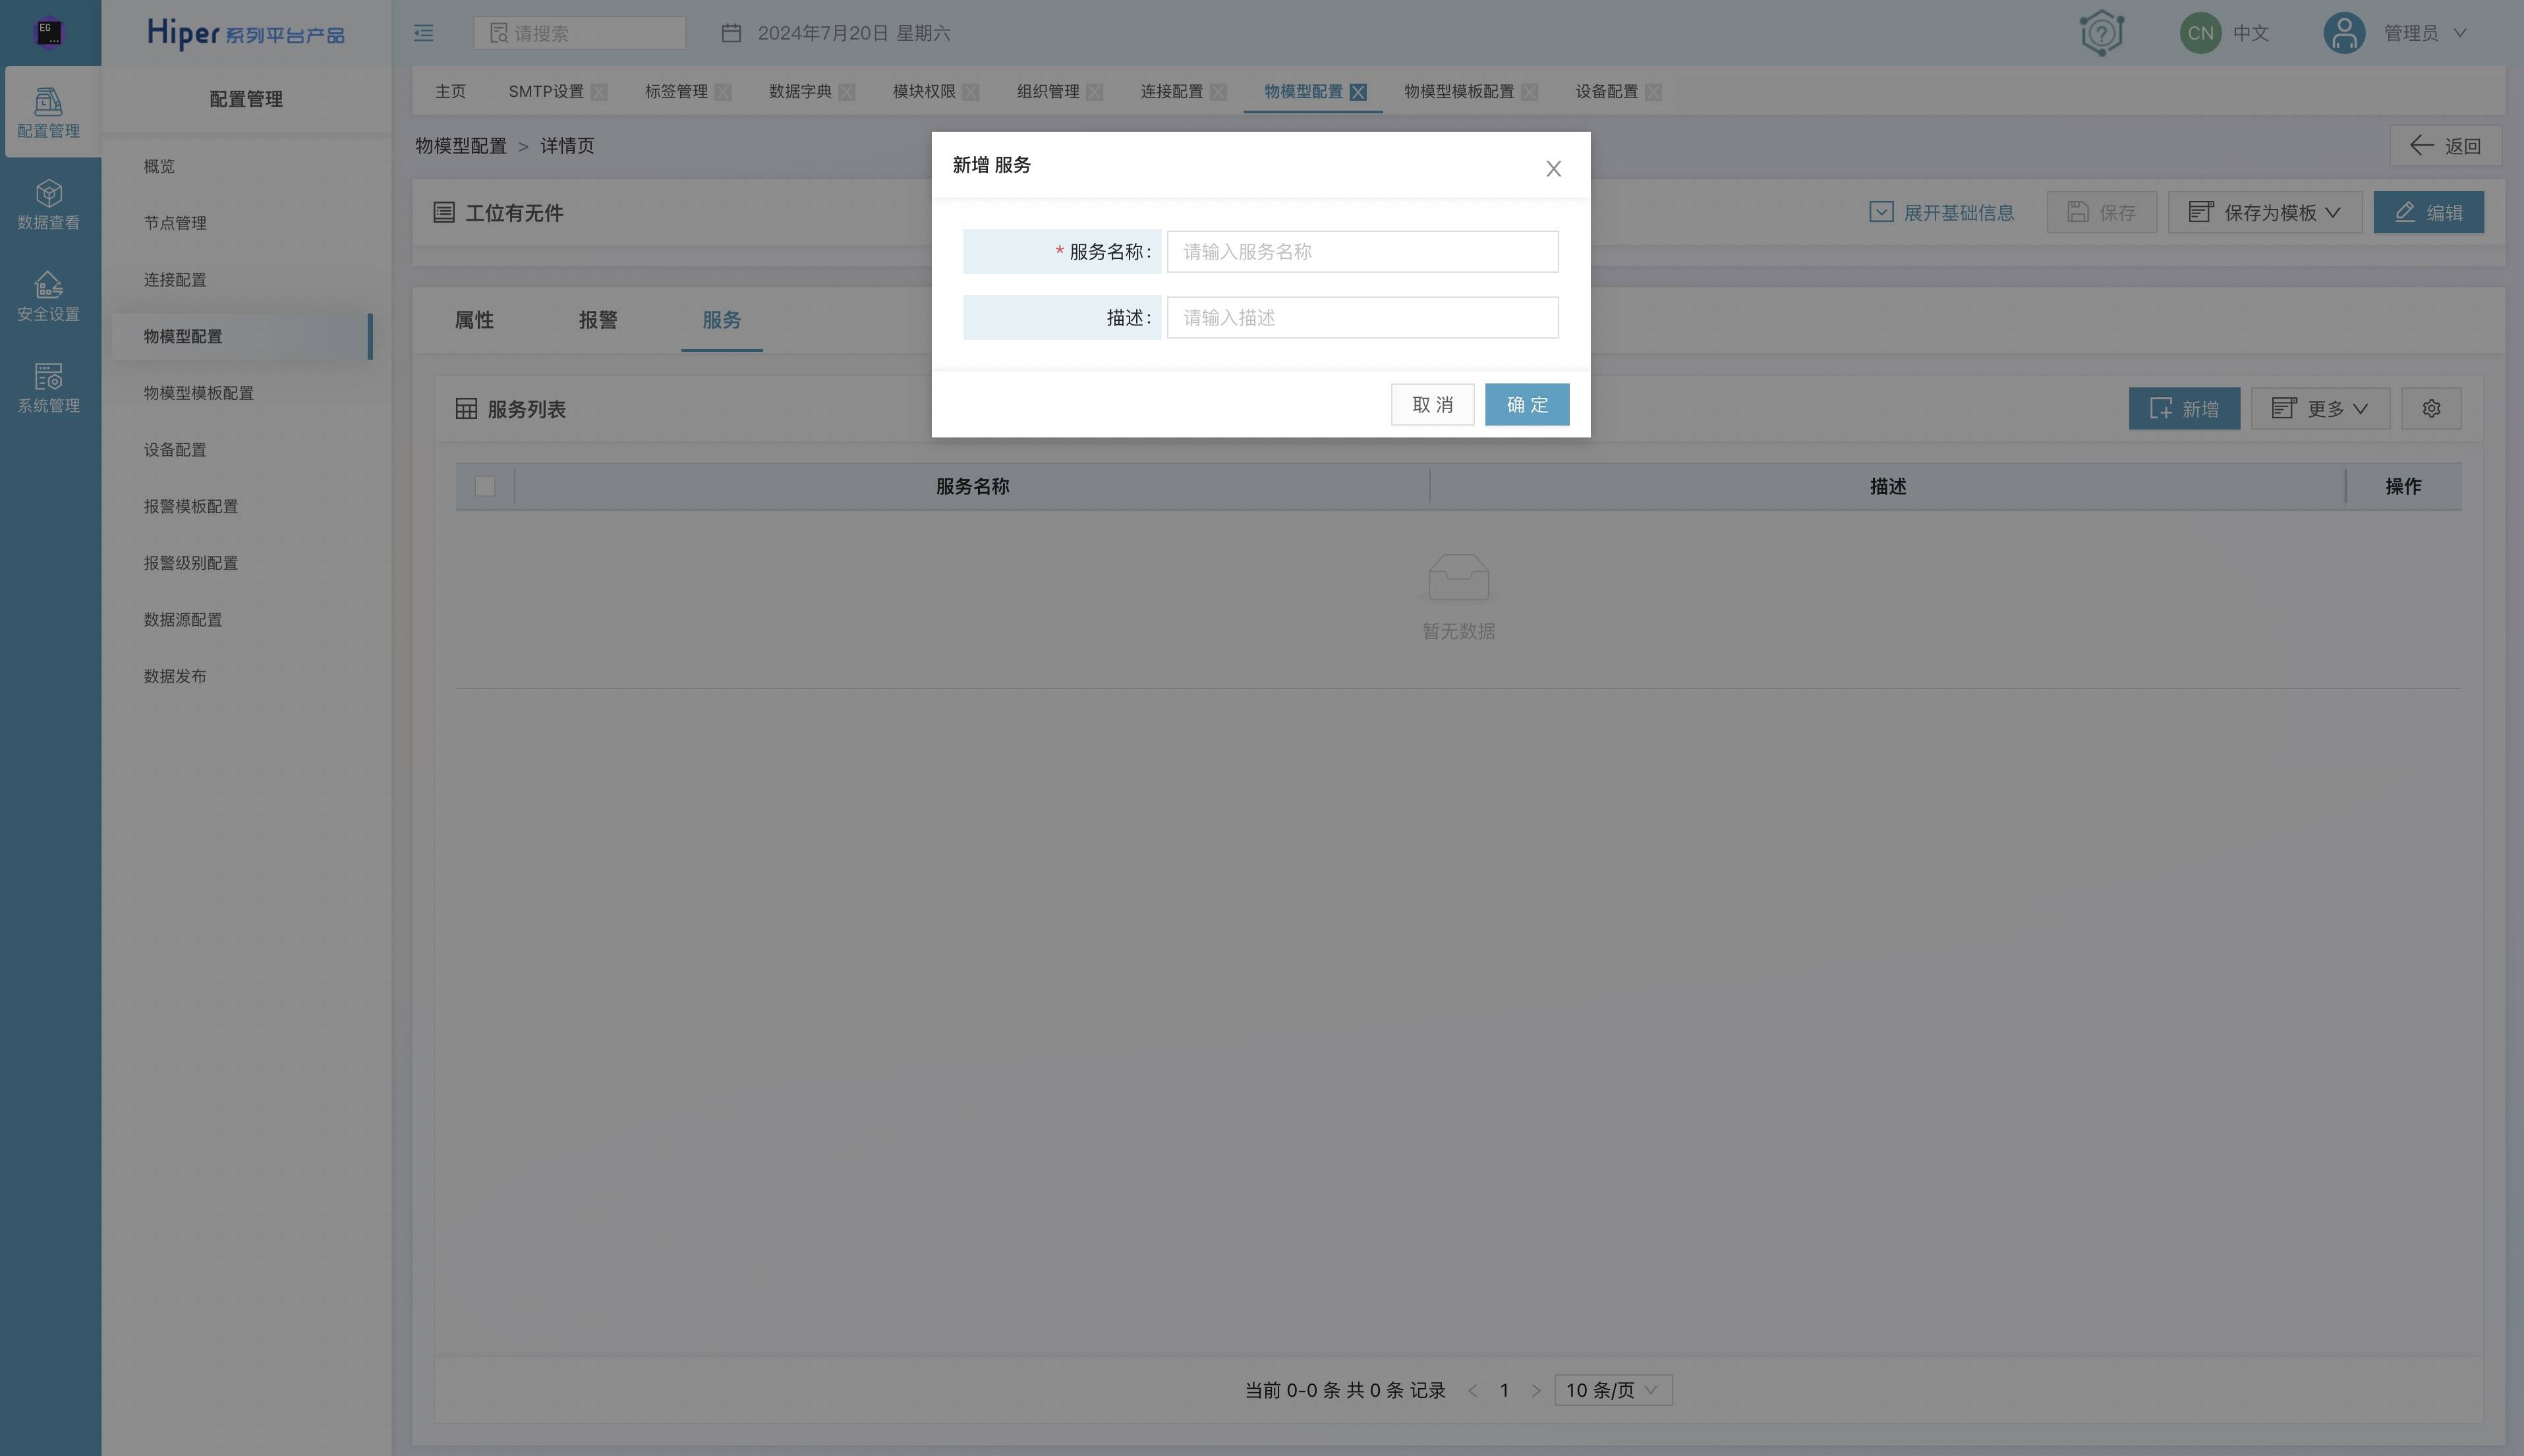Open 配置管理 in the left rail
Viewport: 2524px width, 1456px height.
coord(49,112)
